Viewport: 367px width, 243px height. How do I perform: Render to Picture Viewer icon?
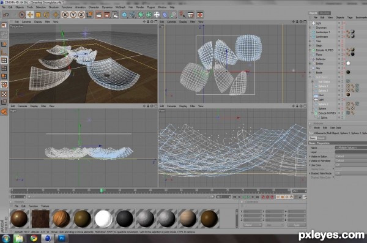pyautogui.click(x=107, y=15)
